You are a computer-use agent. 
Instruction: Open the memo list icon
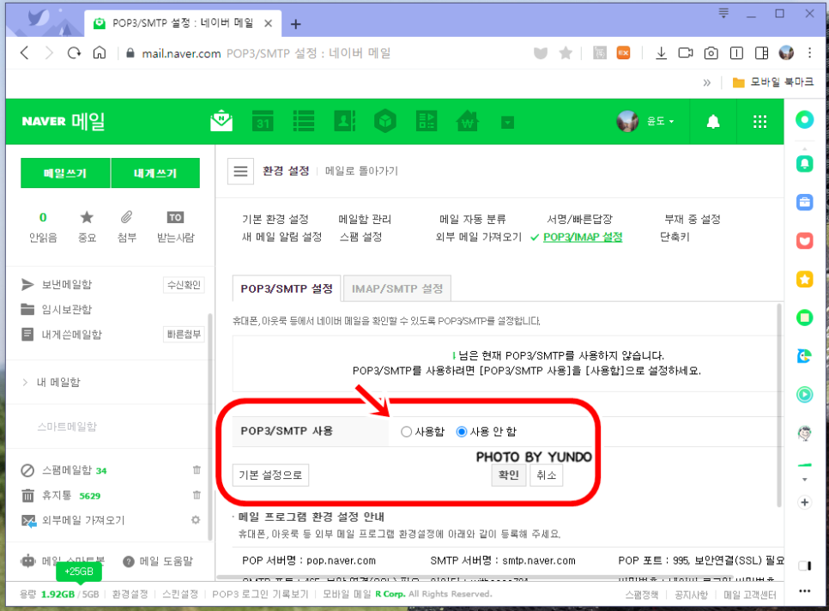tap(304, 121)
